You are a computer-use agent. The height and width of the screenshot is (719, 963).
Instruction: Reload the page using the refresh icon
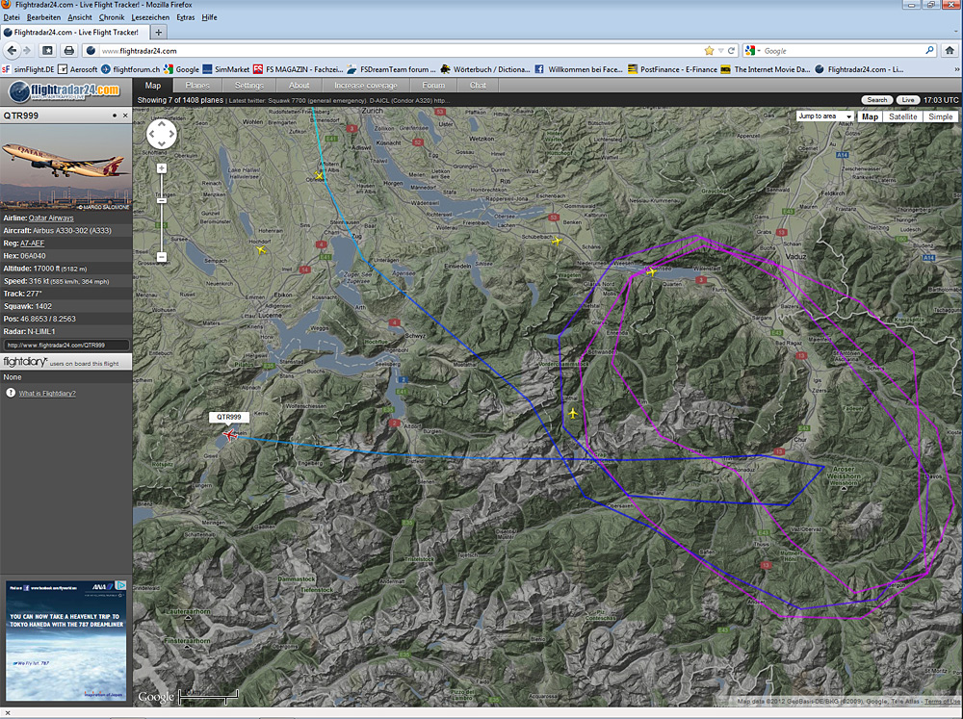(731, 50)
